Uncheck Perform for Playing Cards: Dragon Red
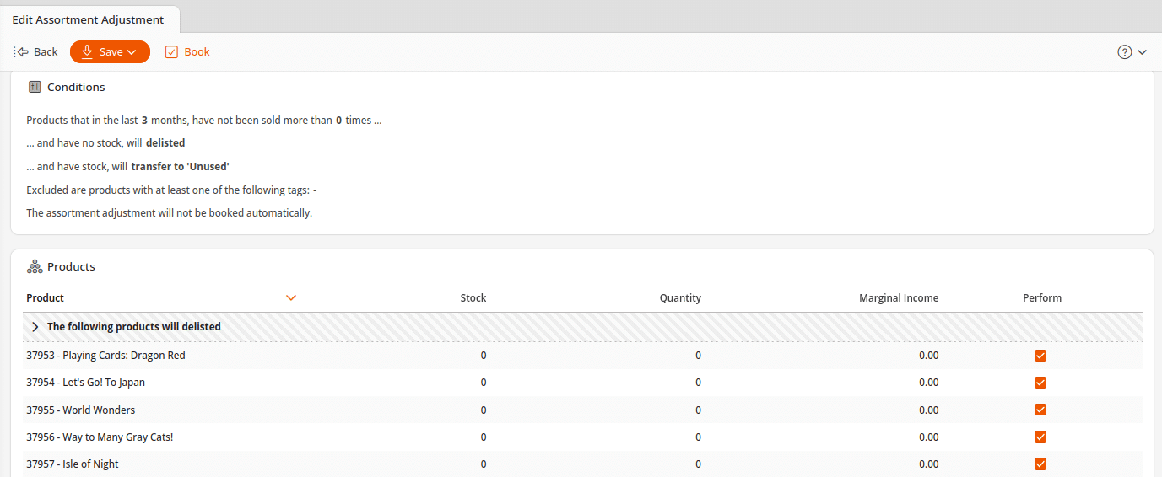Image resolution: width=1162 pixels, height=477 pixels. (x=1040, y=356)
